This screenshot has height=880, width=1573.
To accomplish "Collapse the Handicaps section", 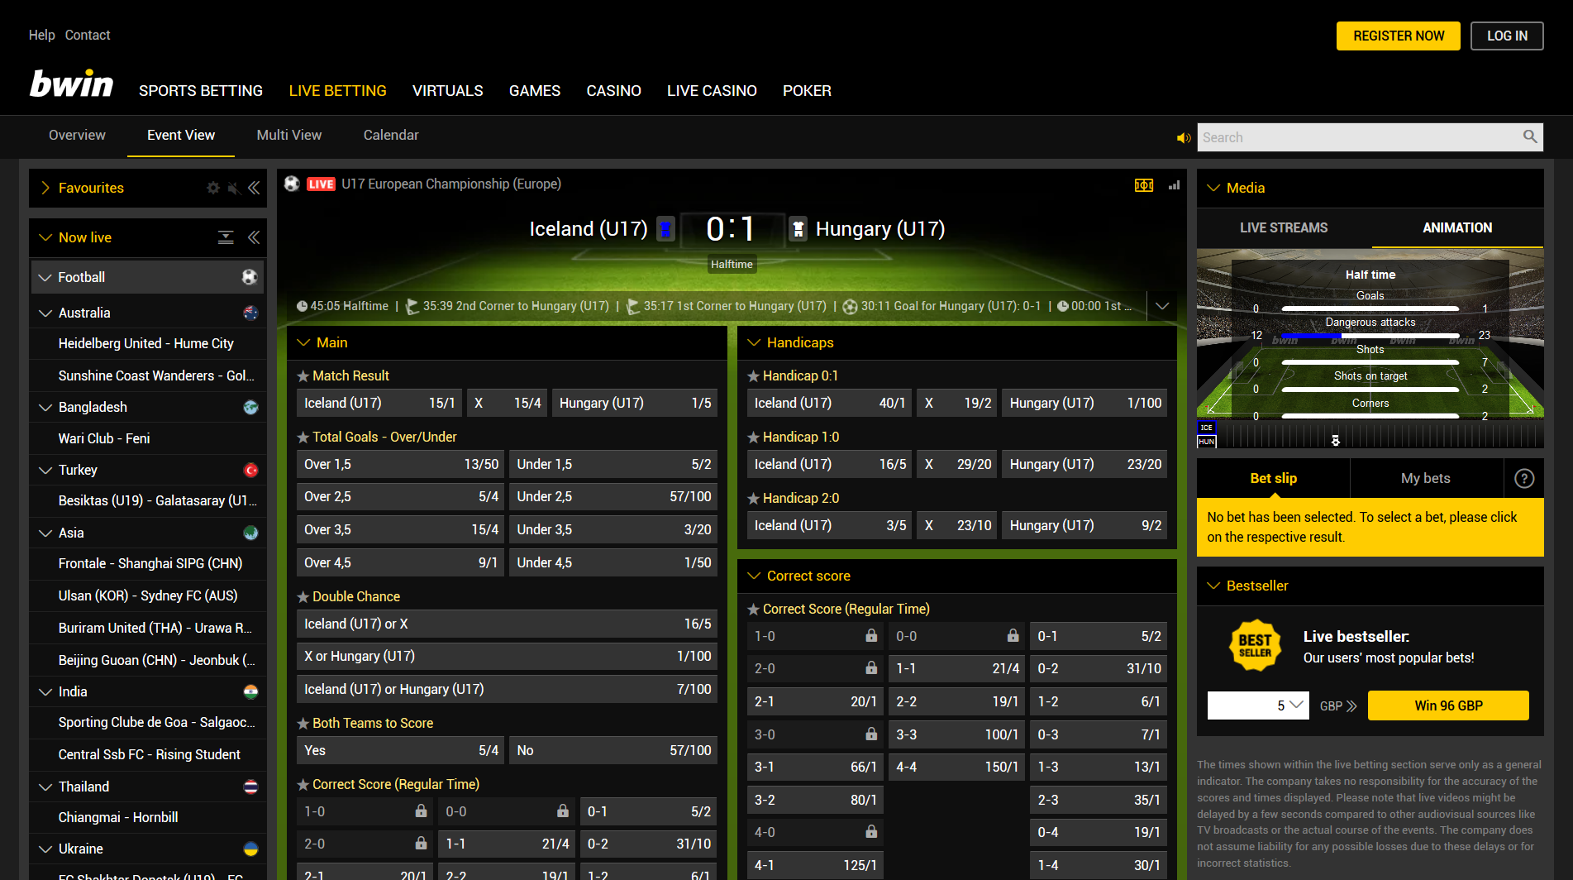I will (754, 342).
